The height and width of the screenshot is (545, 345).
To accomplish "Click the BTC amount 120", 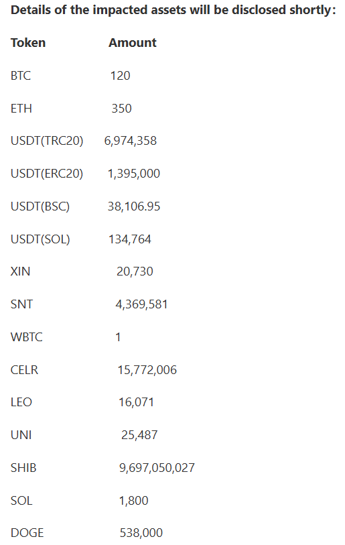I will (x=121, y=76).
